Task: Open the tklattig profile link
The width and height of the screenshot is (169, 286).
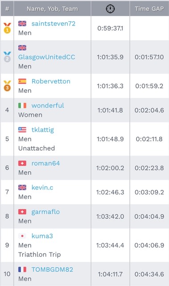Action: [43, 130]
